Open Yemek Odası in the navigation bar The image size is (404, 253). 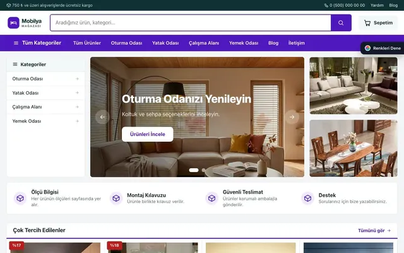[x=244, y=43]
